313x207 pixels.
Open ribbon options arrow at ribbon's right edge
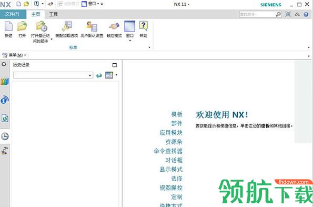(x=309, y=47)
